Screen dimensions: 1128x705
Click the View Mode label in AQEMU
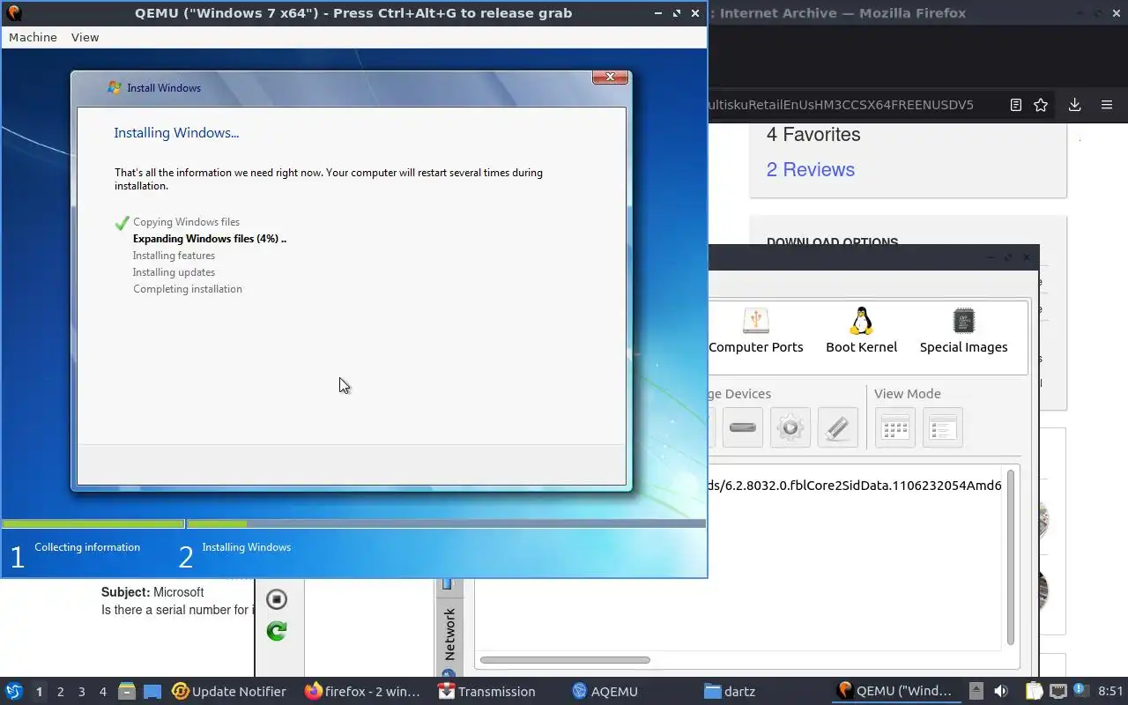click(x=907, y=394)
